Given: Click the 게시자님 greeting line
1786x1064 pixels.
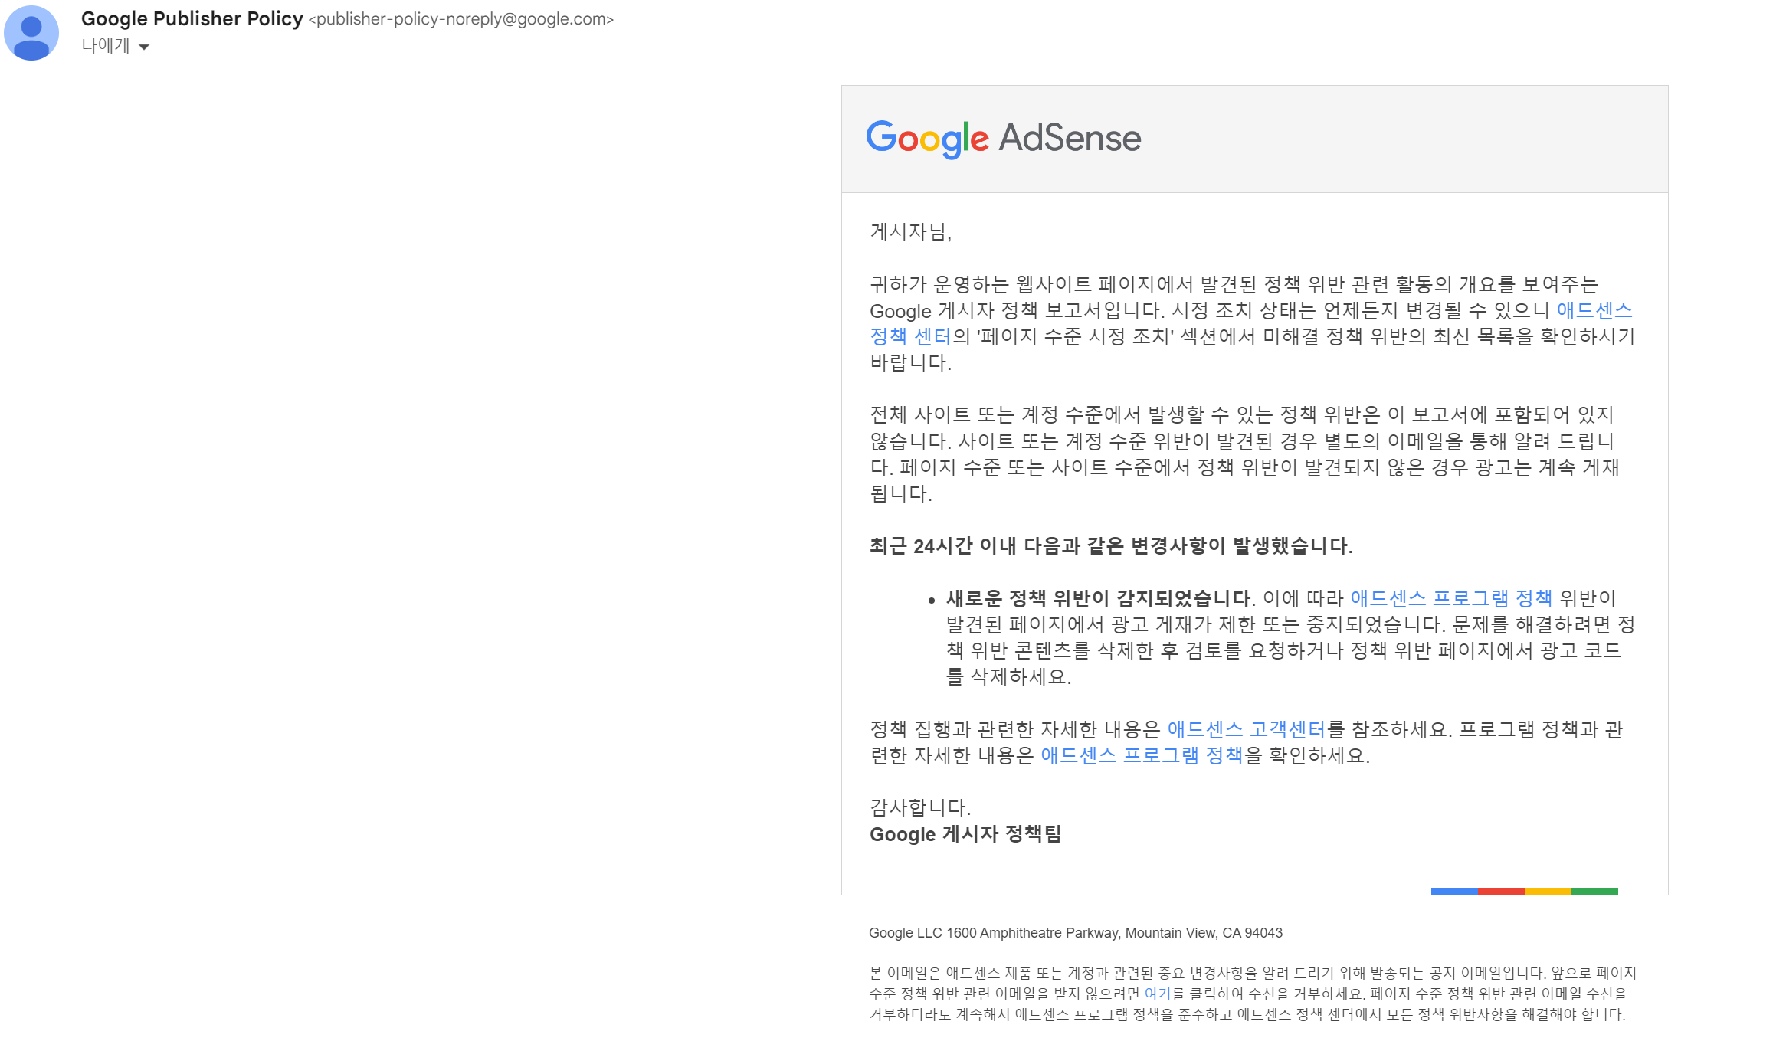Looking at the screenshot, I should [x=910, y=231].
